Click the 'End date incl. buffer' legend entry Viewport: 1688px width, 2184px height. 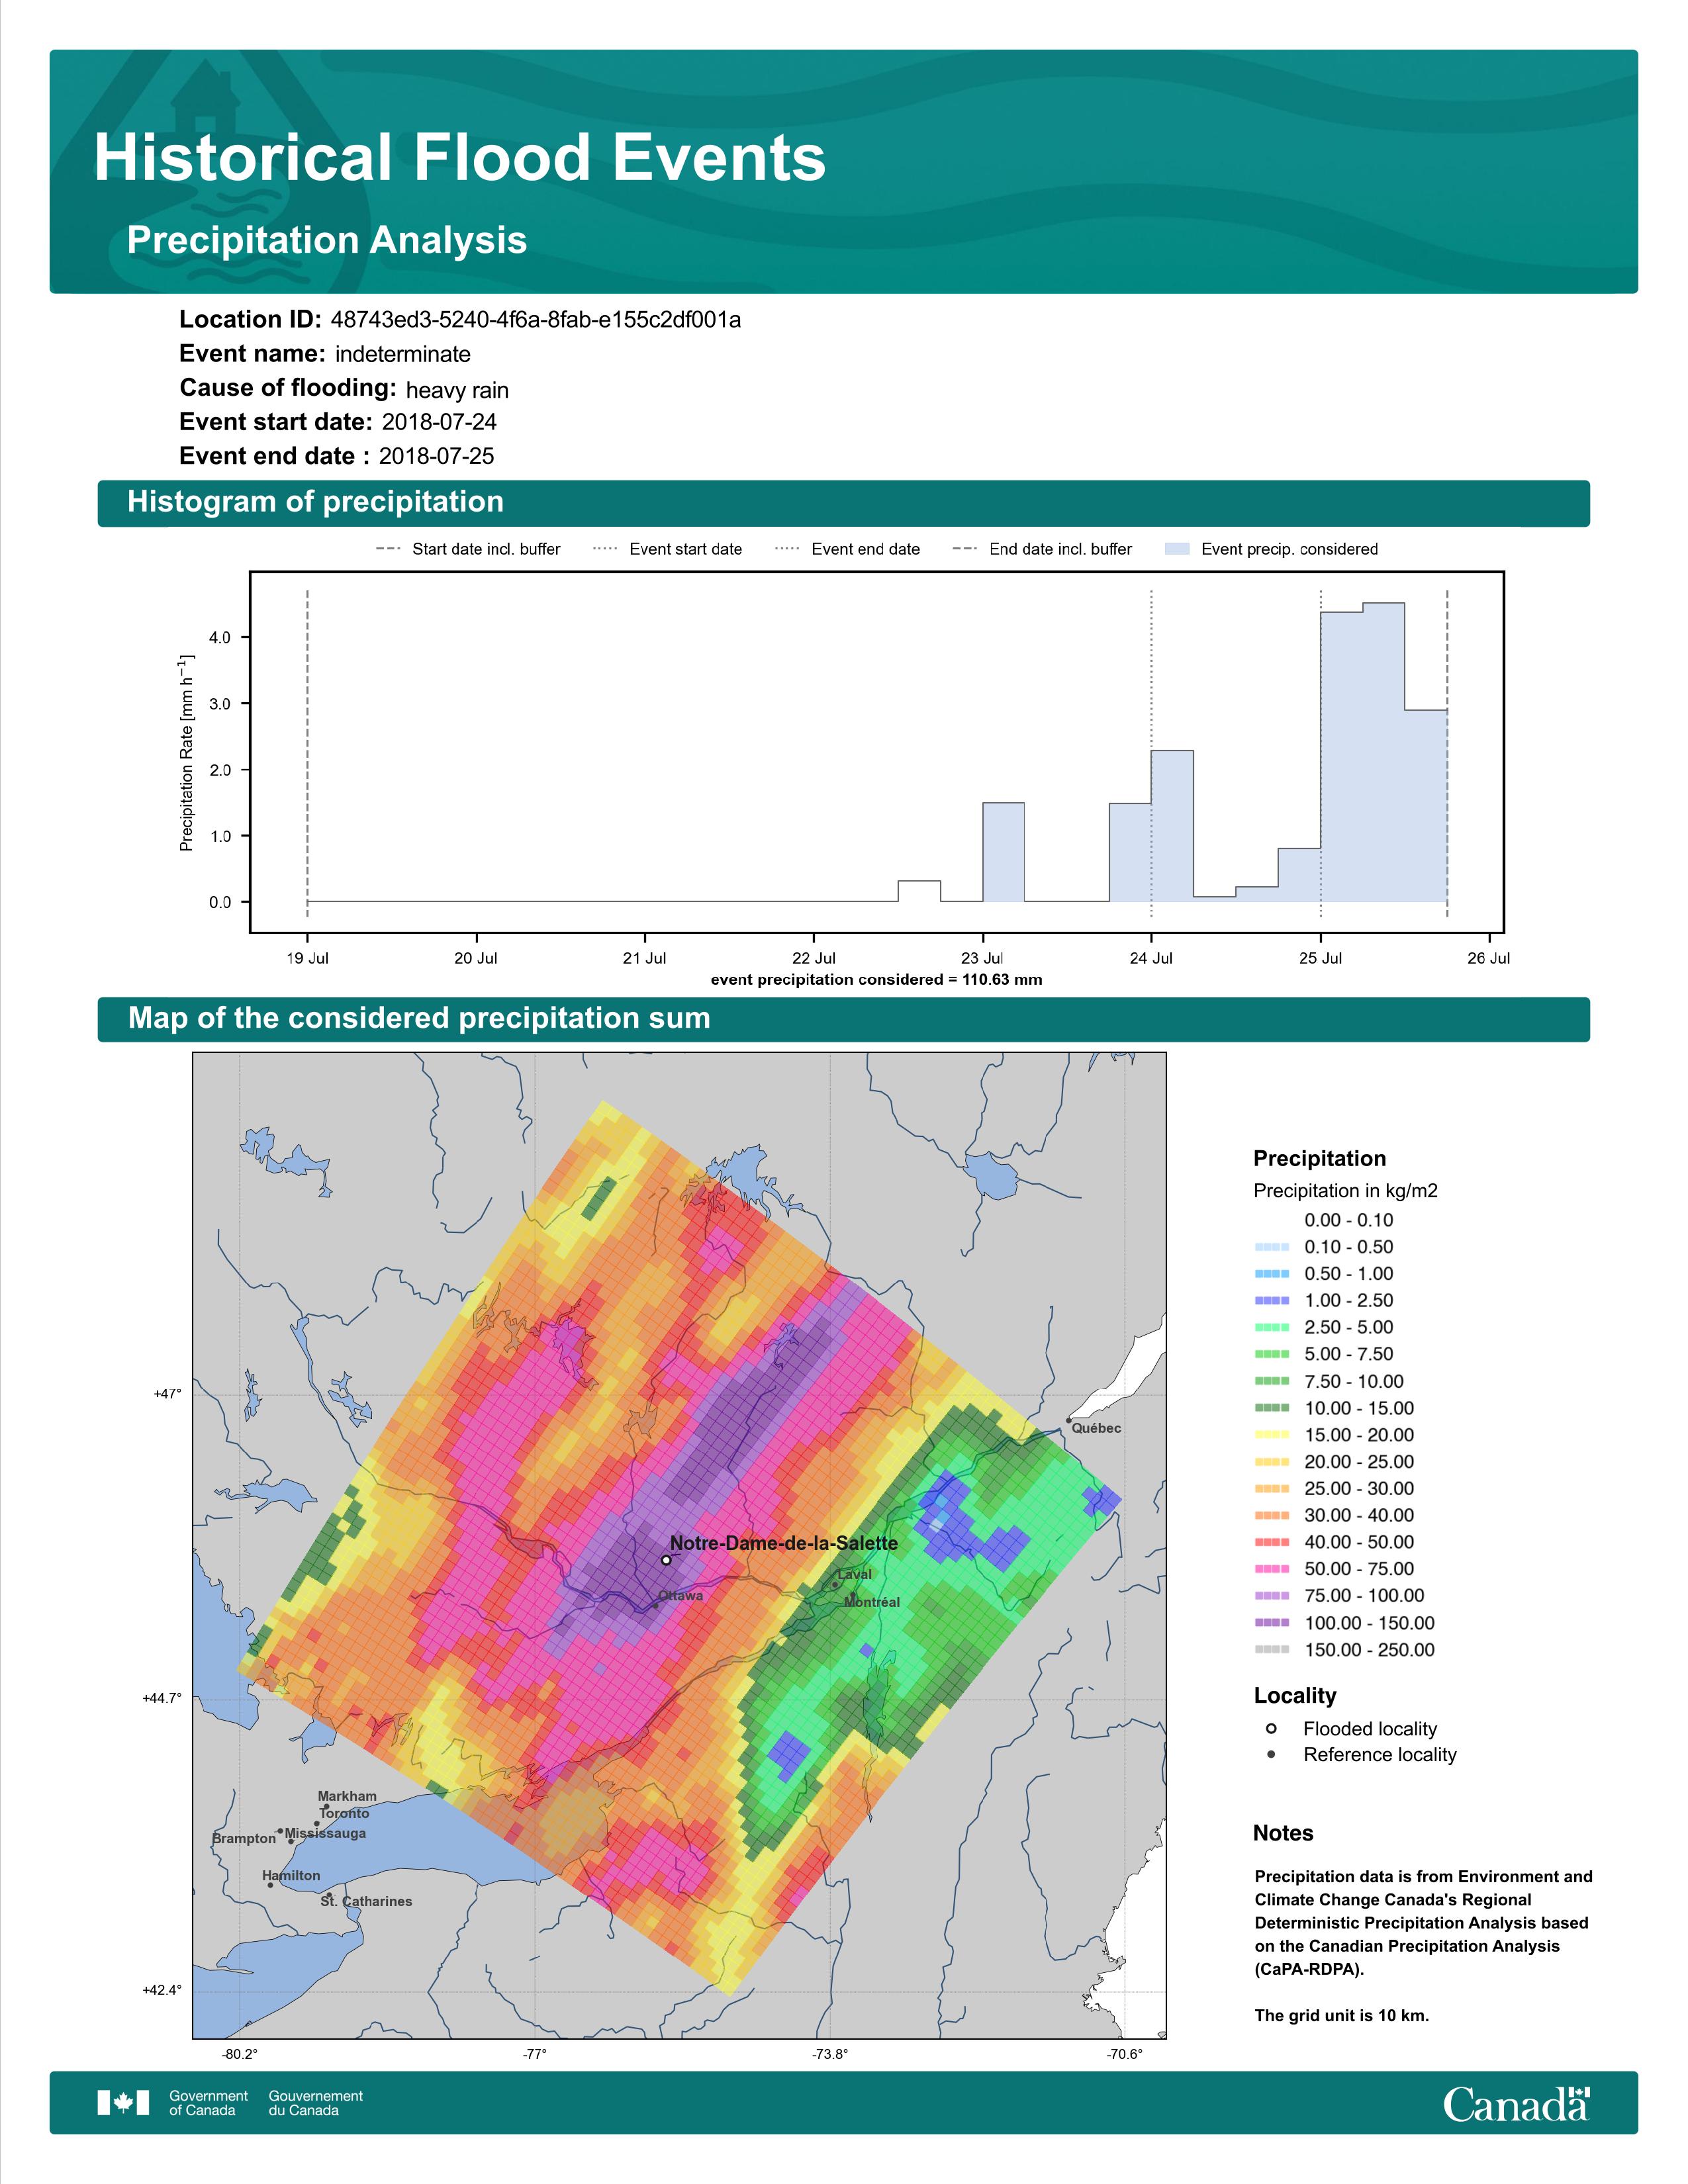pos(1042,549)
